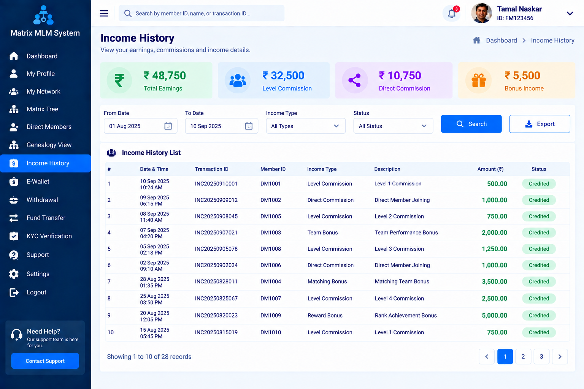
Task: Open My Network in sidebar
Action: pyautogui.click(x=46, y=92)
